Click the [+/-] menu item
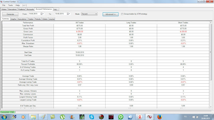This screenshot has height=120, width=214. pos(24,5)
